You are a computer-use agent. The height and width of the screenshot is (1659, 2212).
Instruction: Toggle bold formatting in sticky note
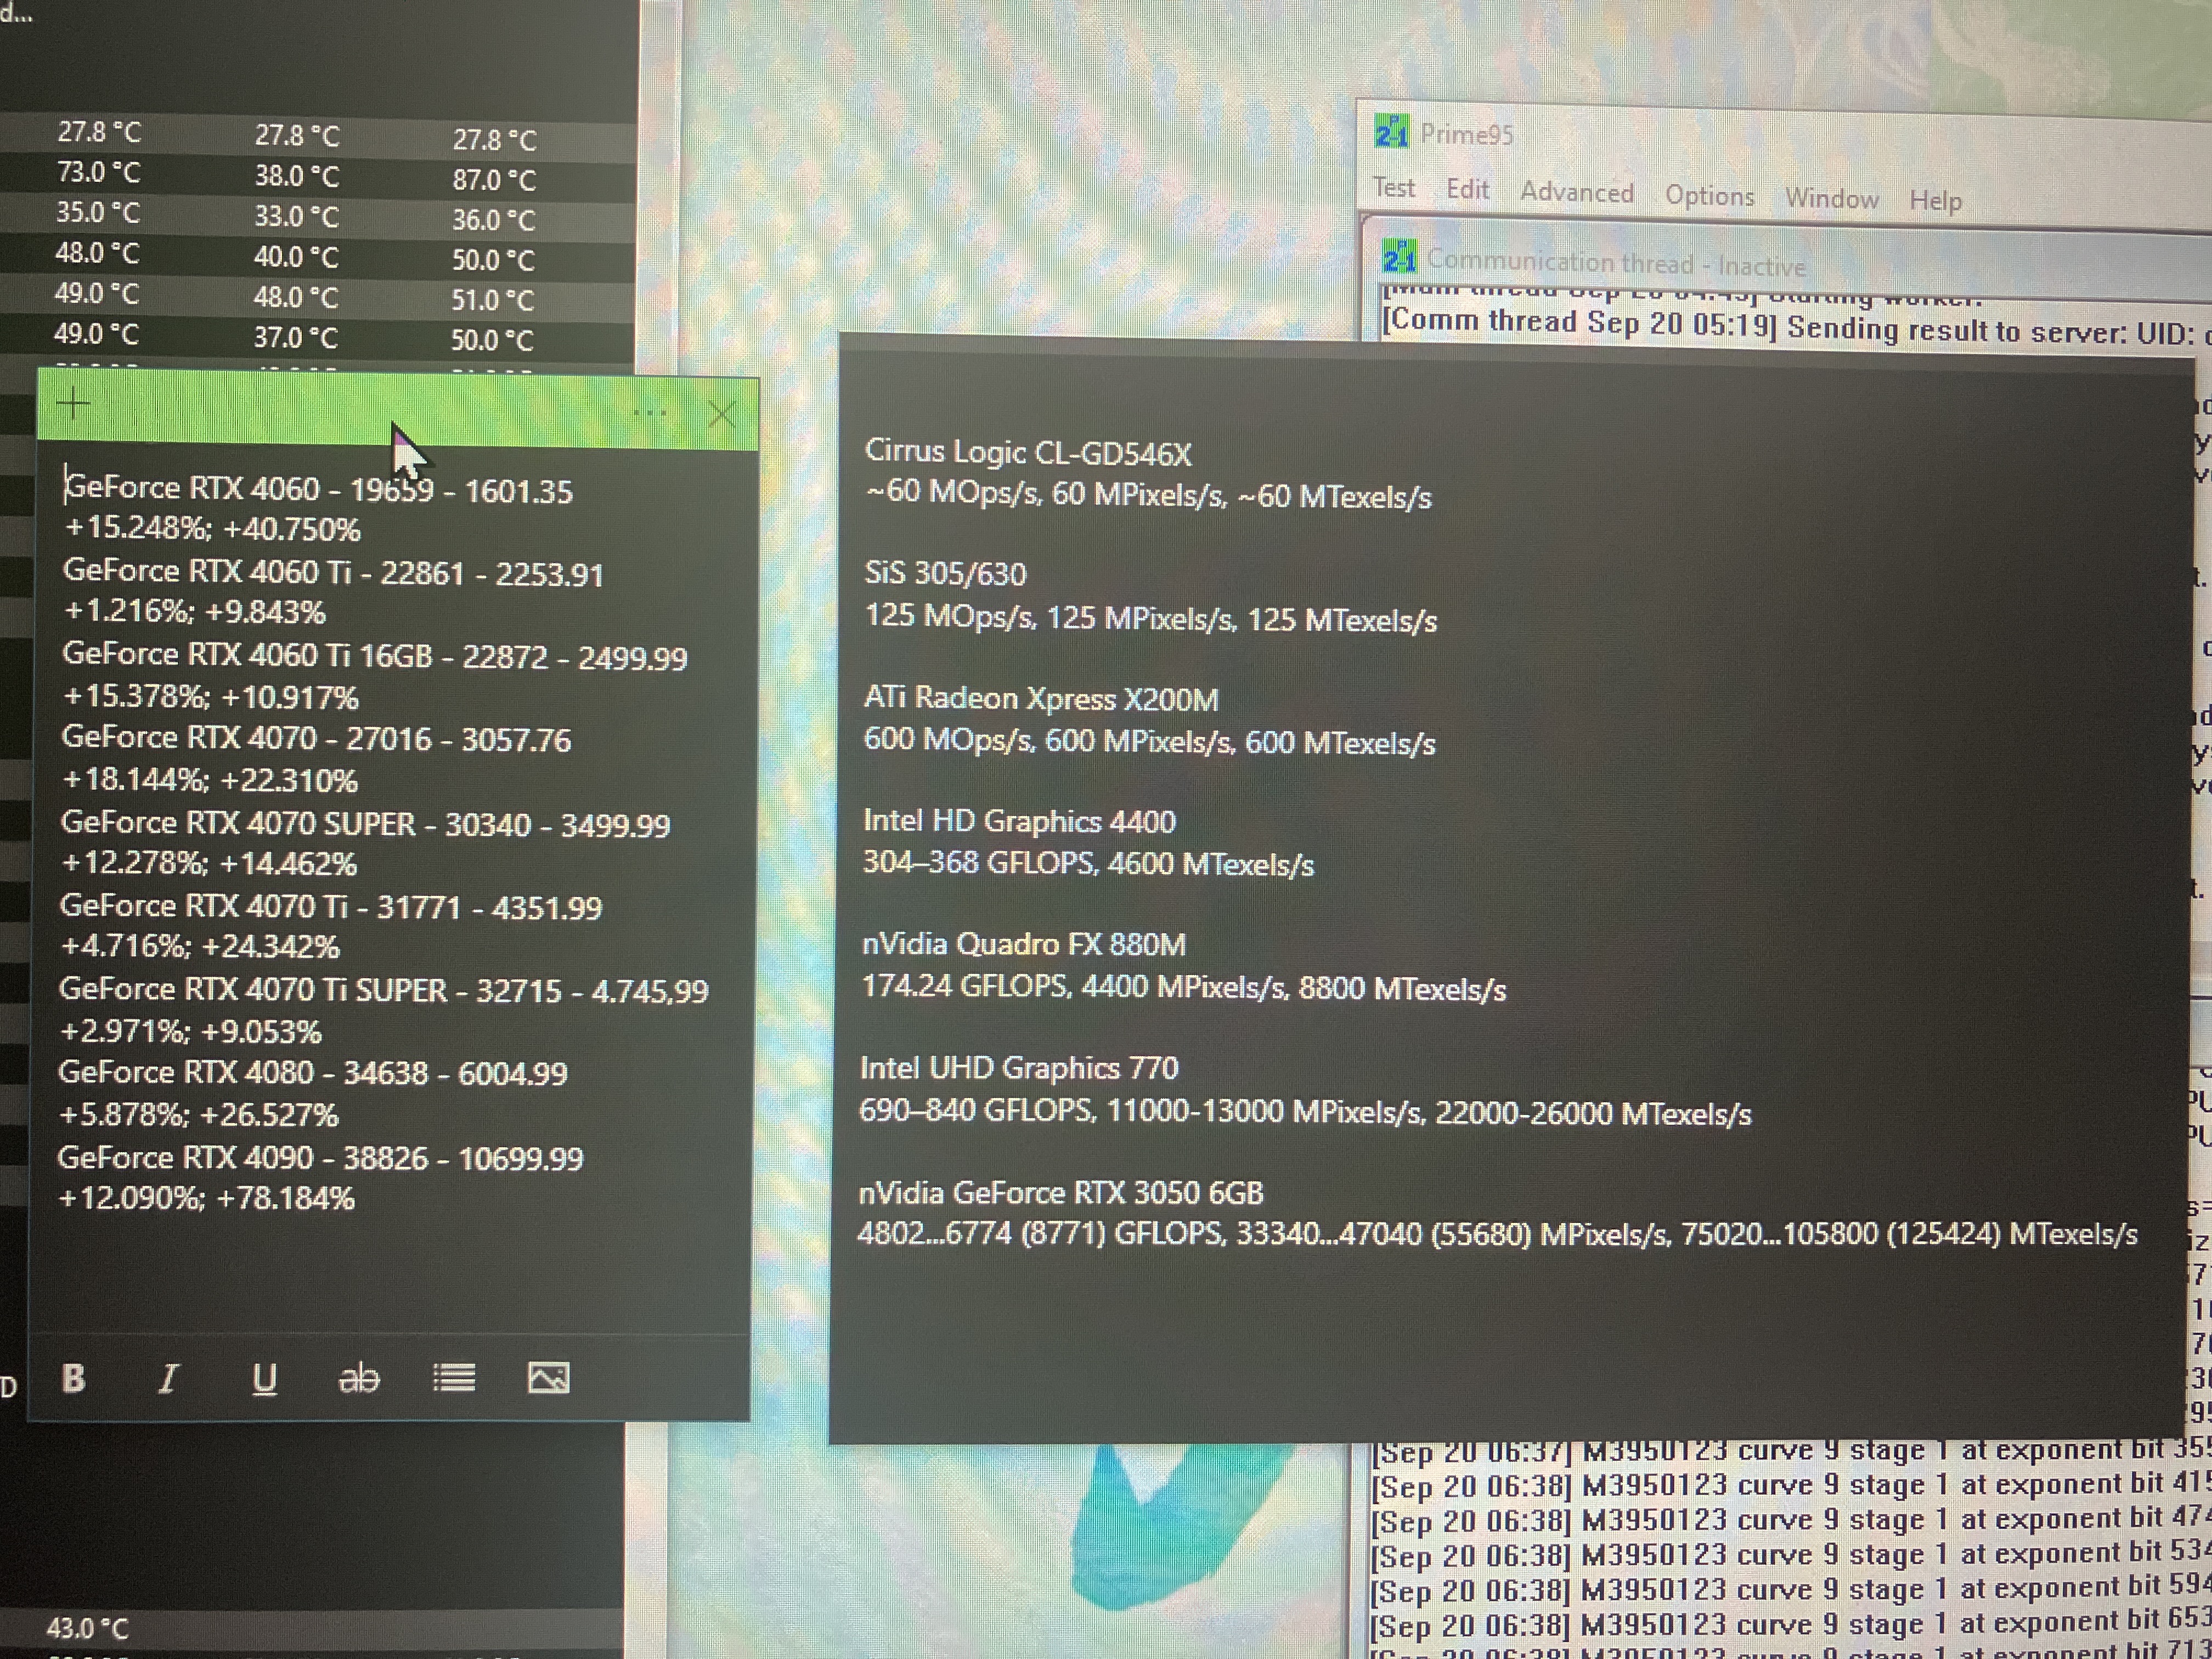(73, 1377)
